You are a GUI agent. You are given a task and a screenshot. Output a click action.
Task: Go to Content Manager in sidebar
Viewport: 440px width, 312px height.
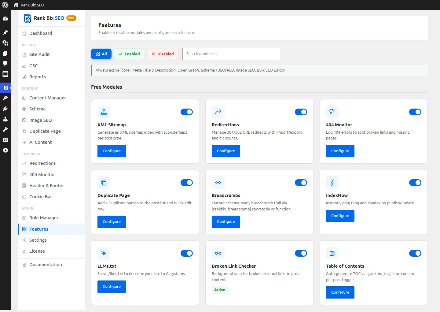(x=51, y=98)
